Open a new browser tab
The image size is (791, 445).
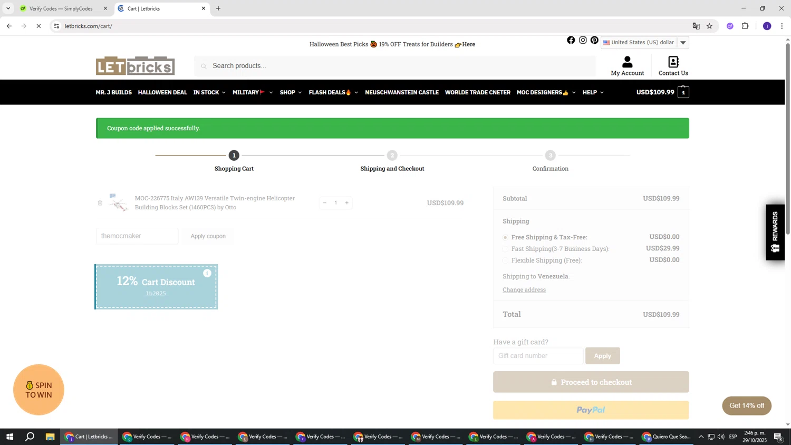[x=218, y=8]
